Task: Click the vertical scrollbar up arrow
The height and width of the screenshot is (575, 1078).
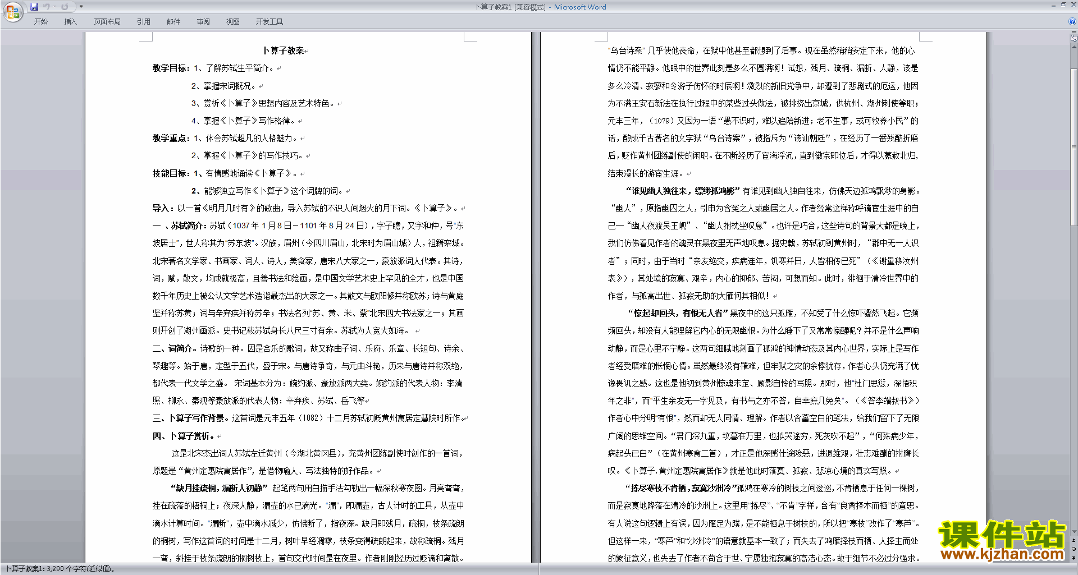Action: coord(1074,47)
